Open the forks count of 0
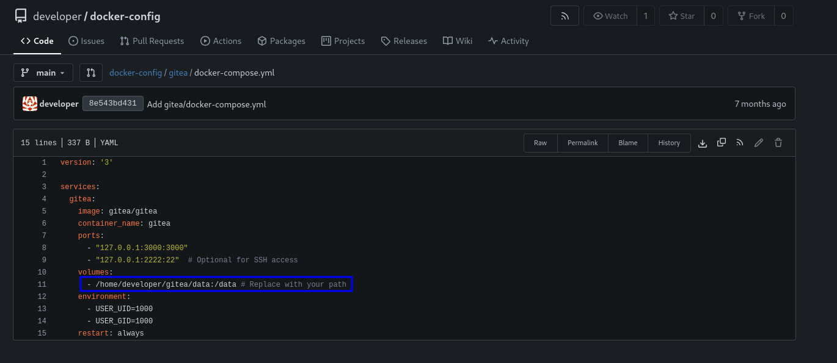Screen dimensions: 837x363 click(783, 16)
